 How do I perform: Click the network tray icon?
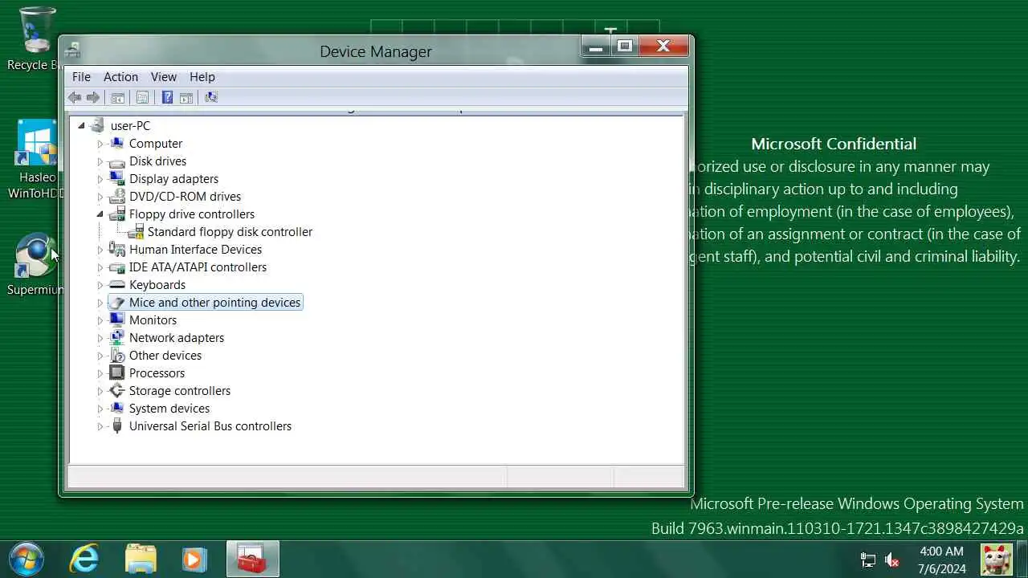pyautogui.click(x=868, y=560)
